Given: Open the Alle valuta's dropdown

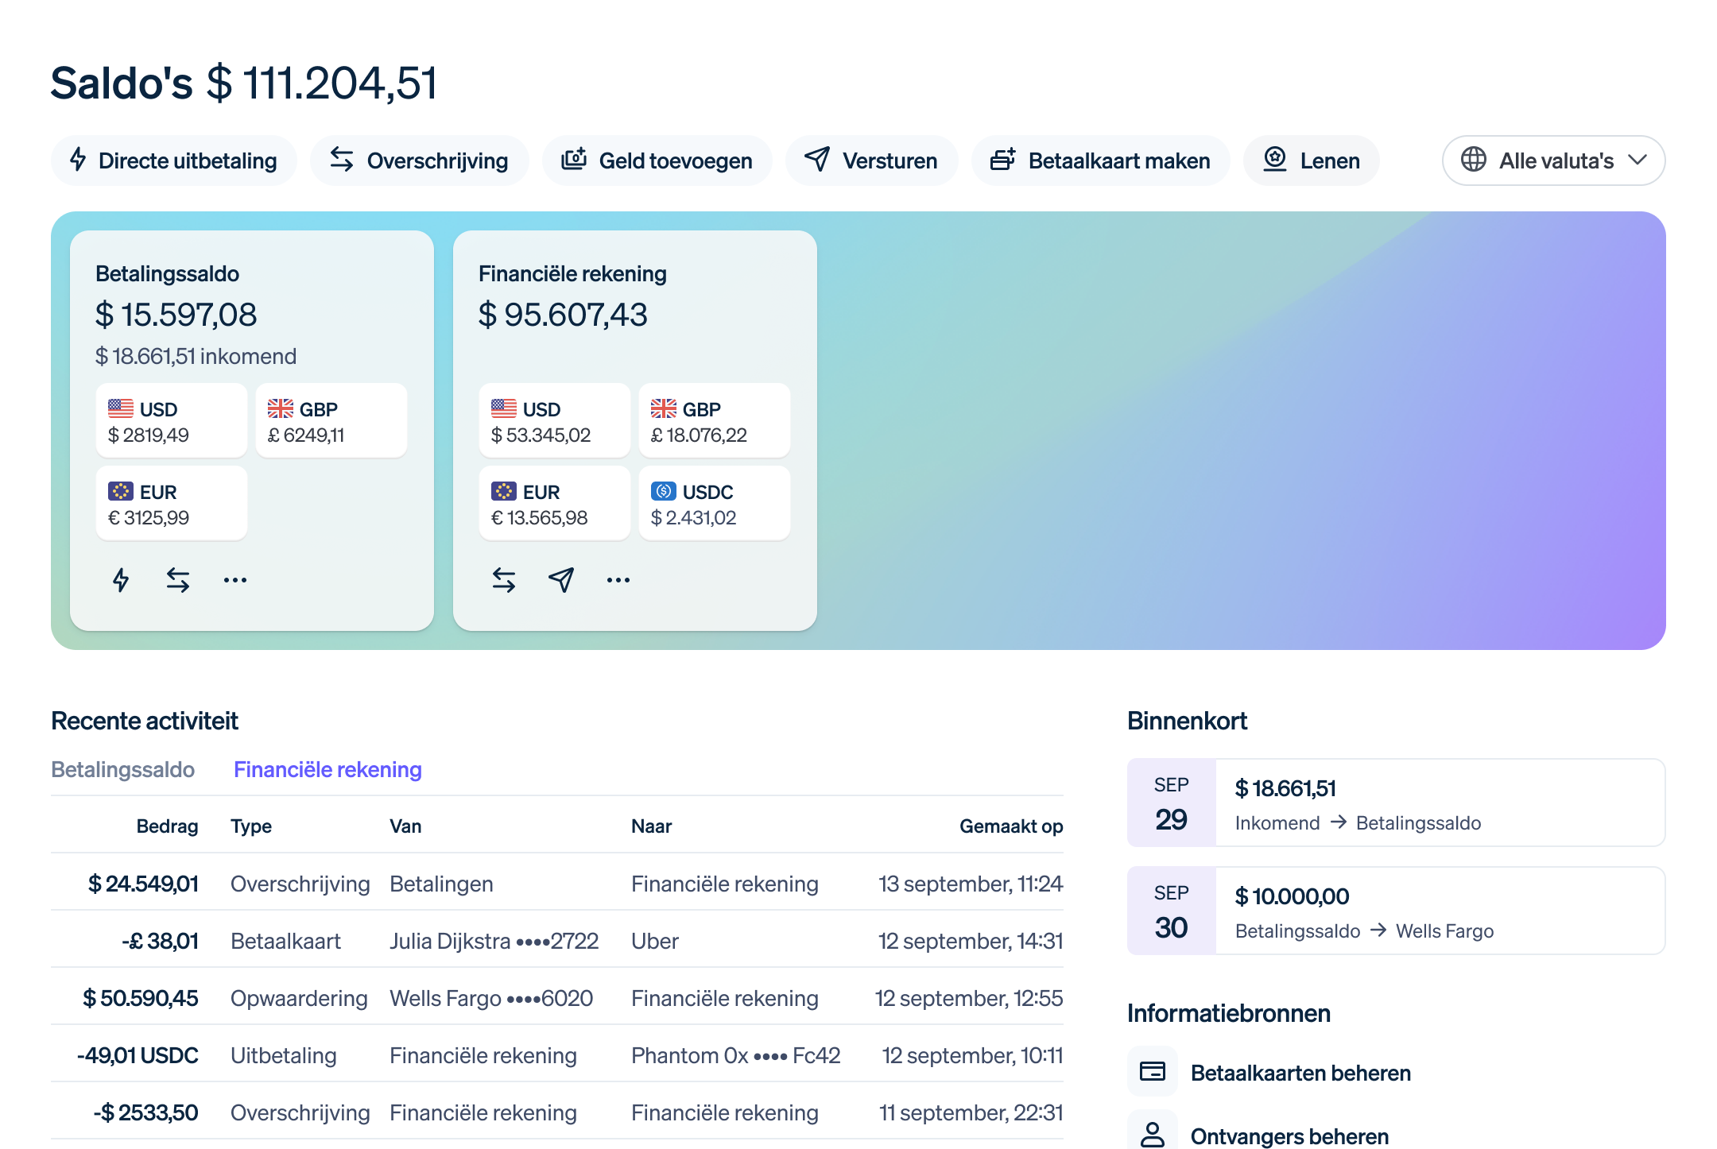Looking at the screenshot, I should (x=1553, y=161).
